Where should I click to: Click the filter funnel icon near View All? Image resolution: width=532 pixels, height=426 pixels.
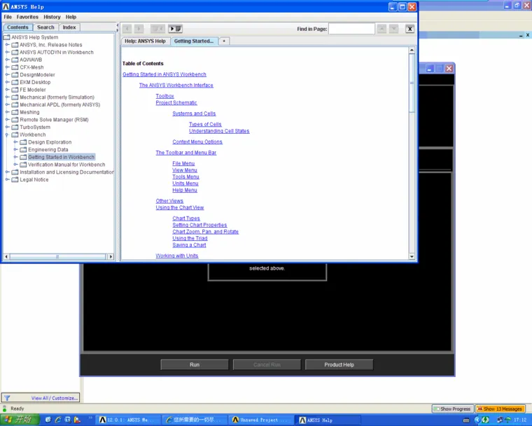pyautogui.click(x=7, y=398)
